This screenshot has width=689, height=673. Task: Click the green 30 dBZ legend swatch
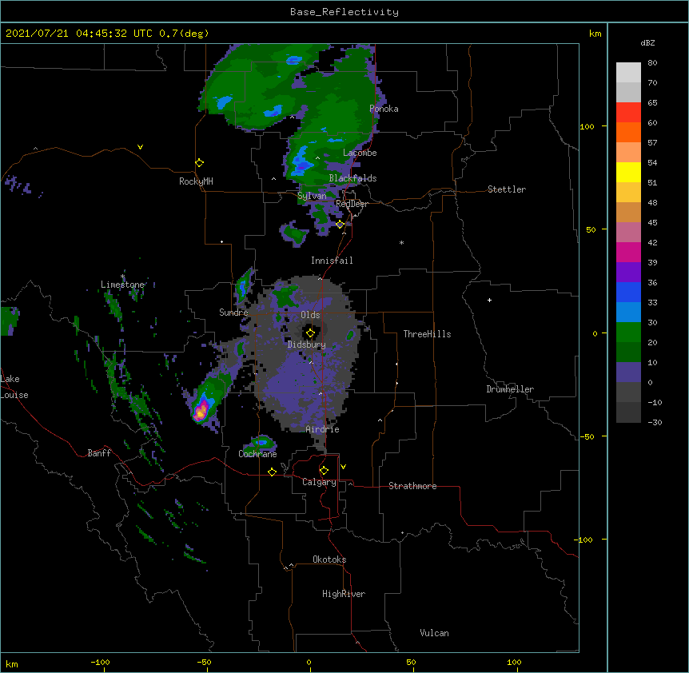628,333
